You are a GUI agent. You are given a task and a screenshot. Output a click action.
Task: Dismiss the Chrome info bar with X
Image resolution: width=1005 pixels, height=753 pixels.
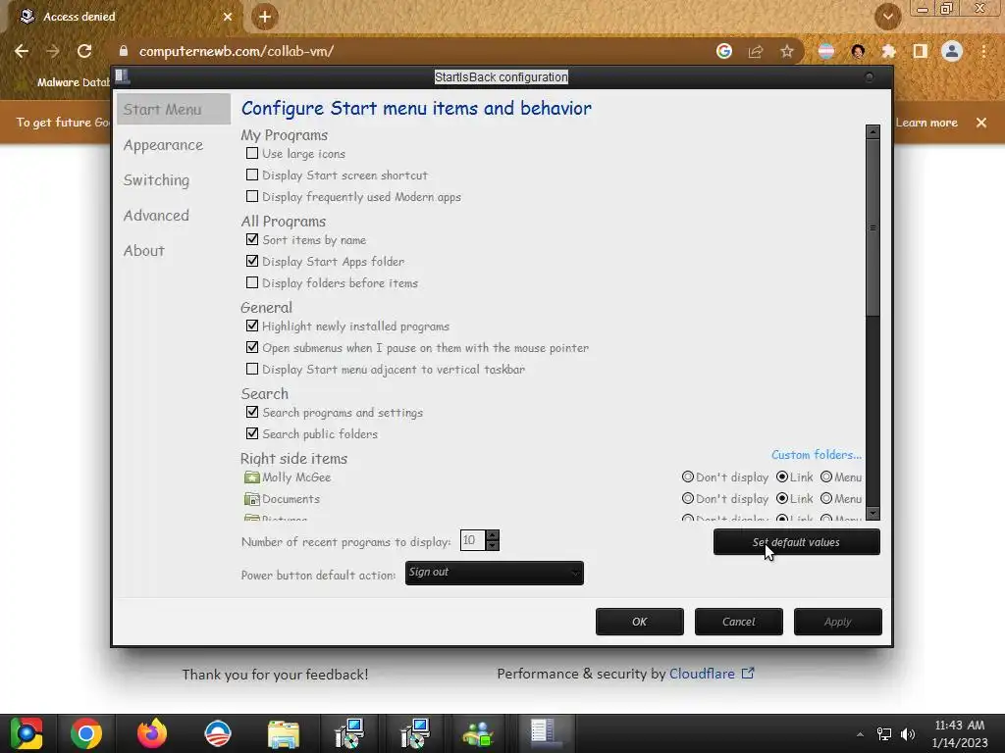coord(981,123)
